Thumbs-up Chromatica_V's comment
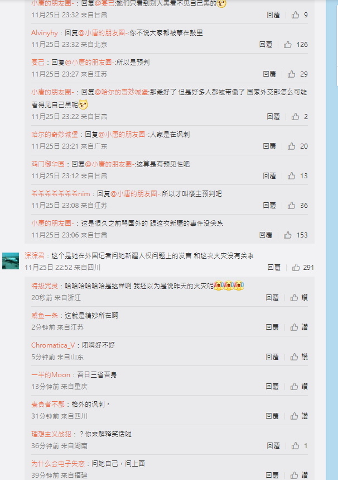 [294, 357]
